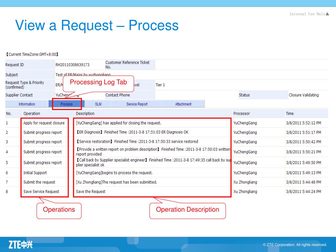336x252 pixels.
Task: Click the Closure Validating status value
Action: [x=304, y=95]
